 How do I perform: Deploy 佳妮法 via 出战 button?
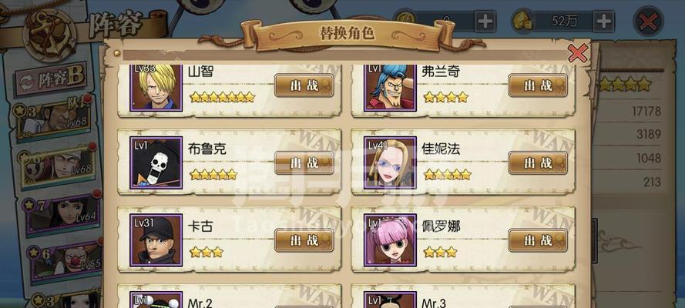(538, 162)
